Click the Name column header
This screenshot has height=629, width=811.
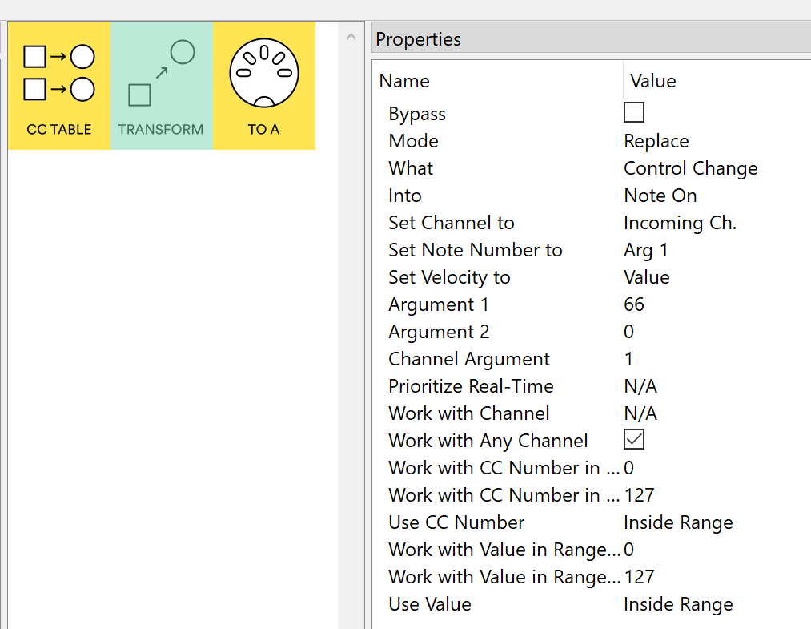point(404,81)
